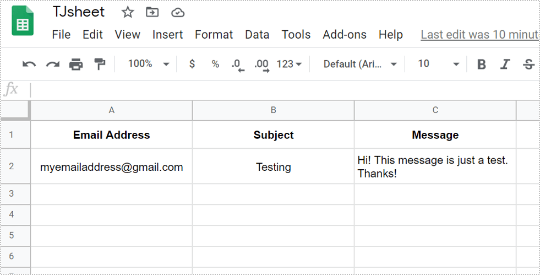Open the font size dropdown
The image size is (540, 275).
438,64
